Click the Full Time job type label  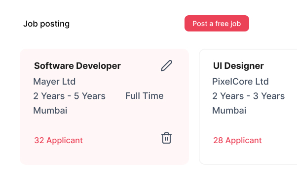145,96
